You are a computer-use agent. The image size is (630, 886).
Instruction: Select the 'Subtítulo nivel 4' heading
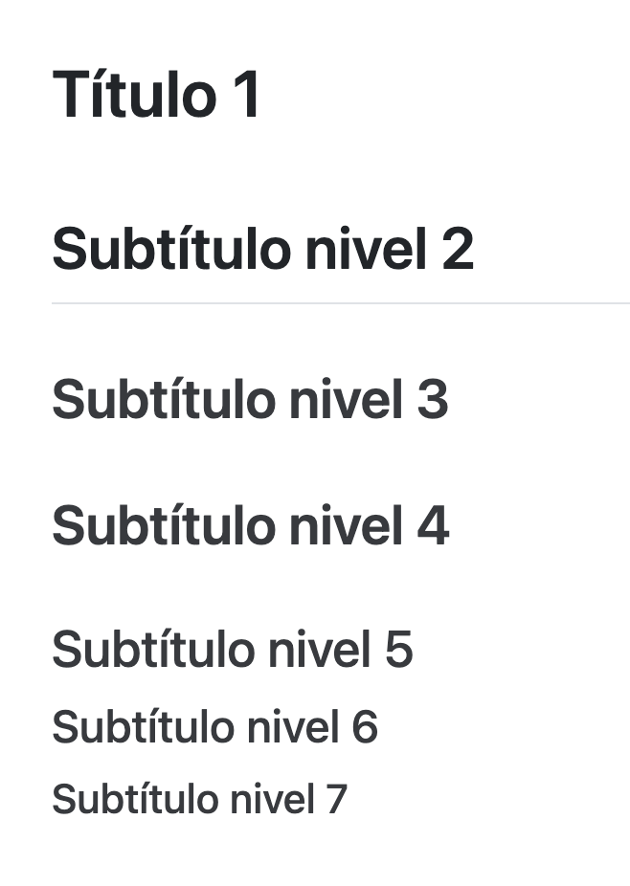[251, 525]
